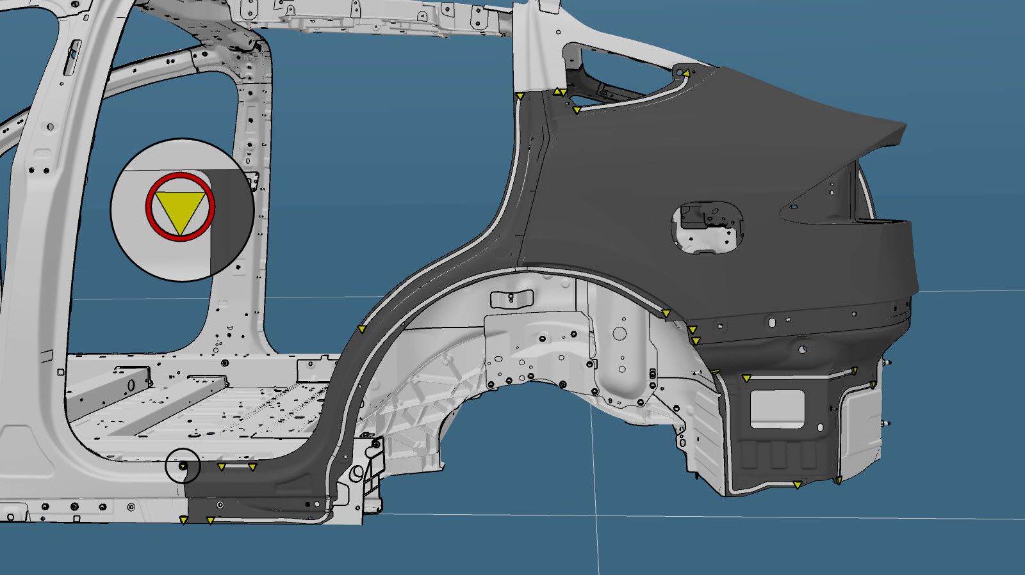Select the light gray inner wheelhouse bracket plate
The image size is (1025, 575).
pyautogui.click(x=538, y=349)
